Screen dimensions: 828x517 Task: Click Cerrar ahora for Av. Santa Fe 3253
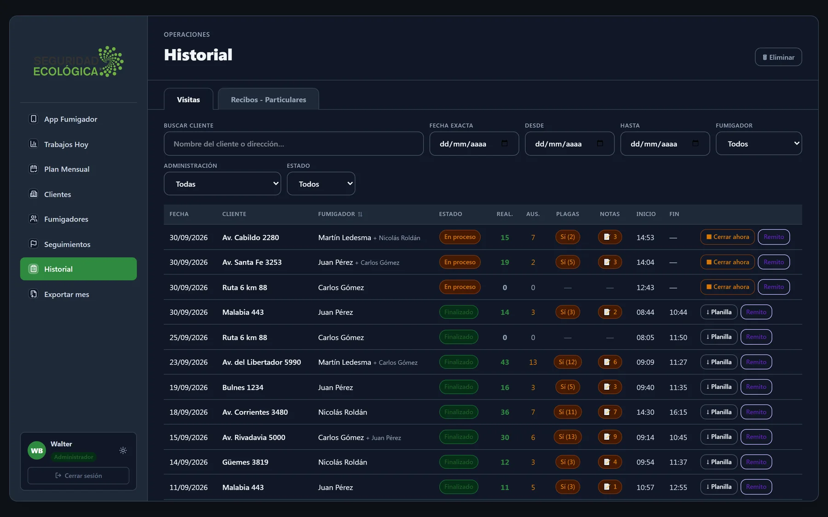pyautogui.click(x=727, y=262)
